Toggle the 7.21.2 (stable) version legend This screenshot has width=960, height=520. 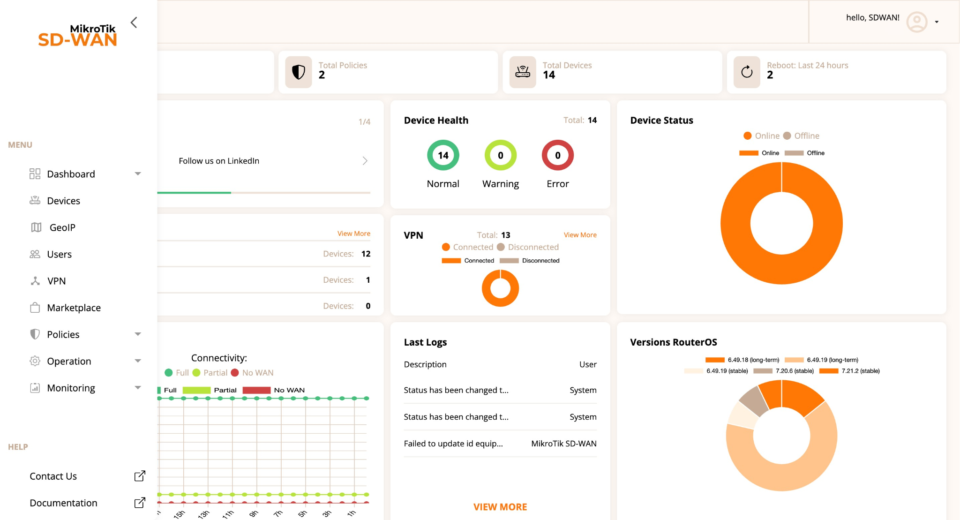[x=849, y=371]
